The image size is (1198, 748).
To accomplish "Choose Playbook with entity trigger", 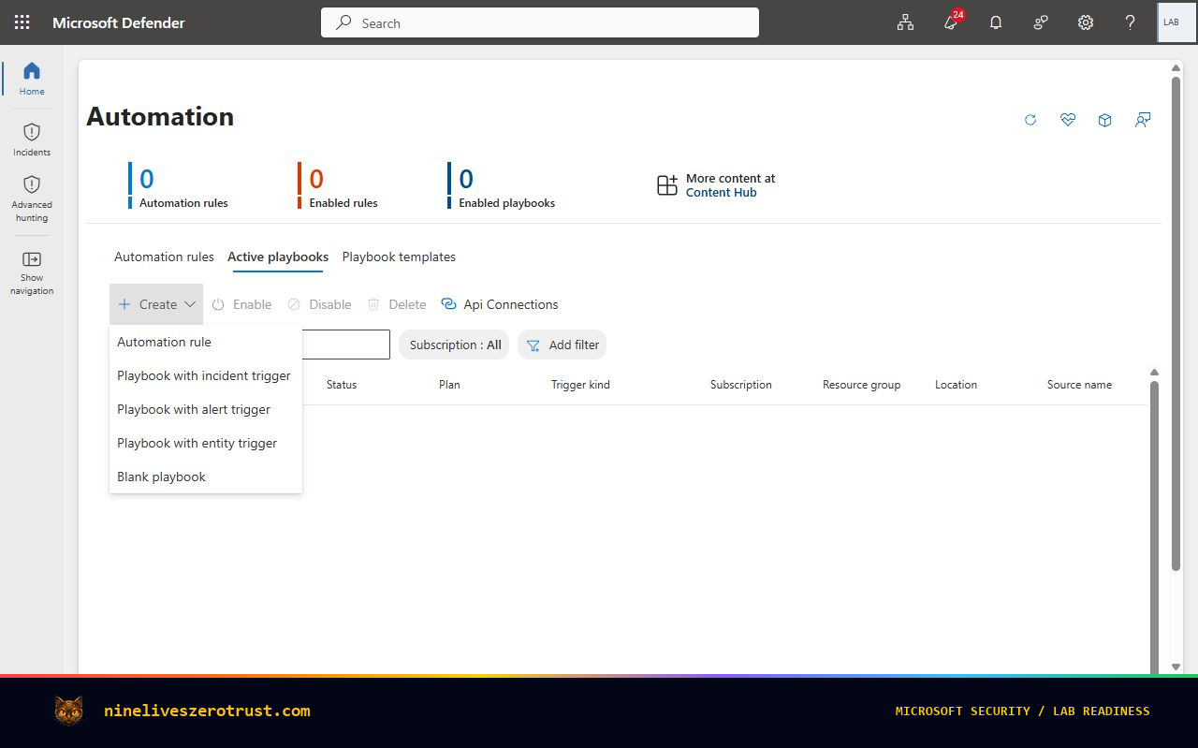I will 206,443.
